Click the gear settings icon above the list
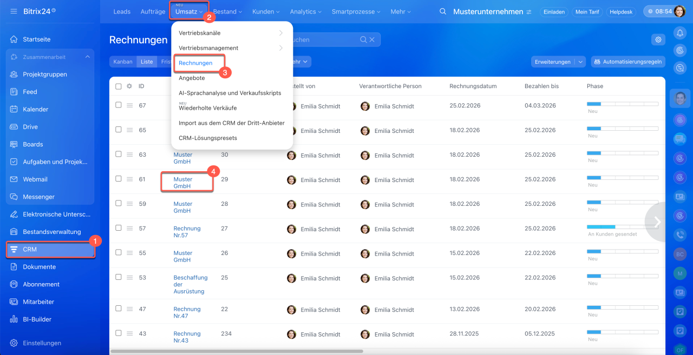Viewport: 693px width, 355px height. point(658,39)
